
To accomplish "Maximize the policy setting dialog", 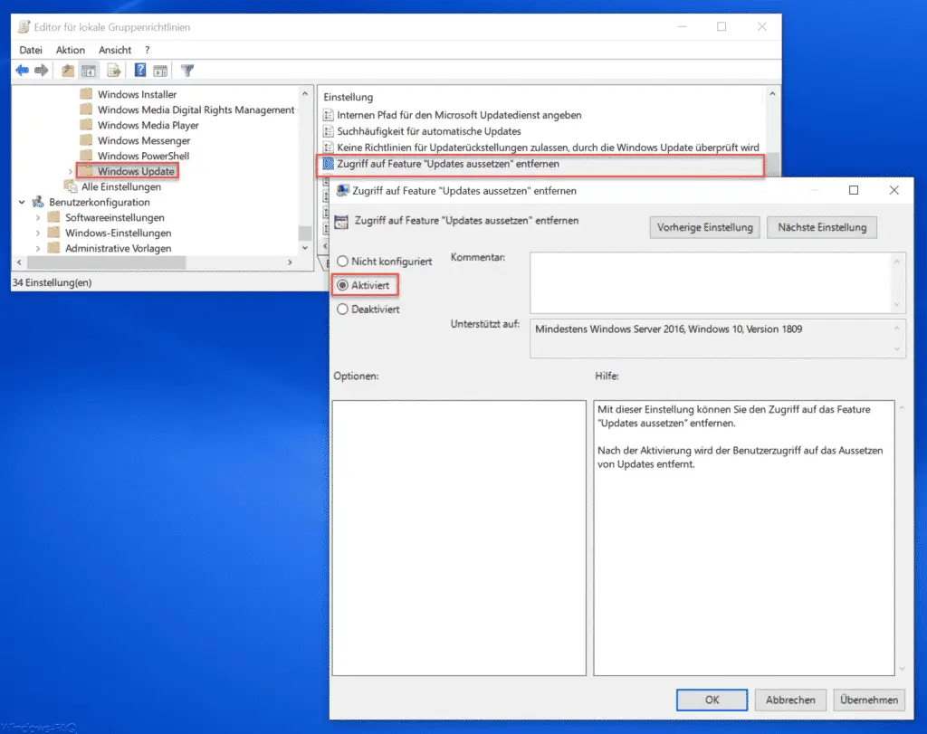I will [x=854, y=190].
